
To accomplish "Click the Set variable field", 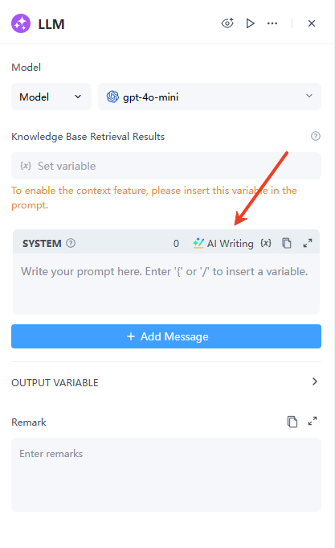I will click(166, 166).
